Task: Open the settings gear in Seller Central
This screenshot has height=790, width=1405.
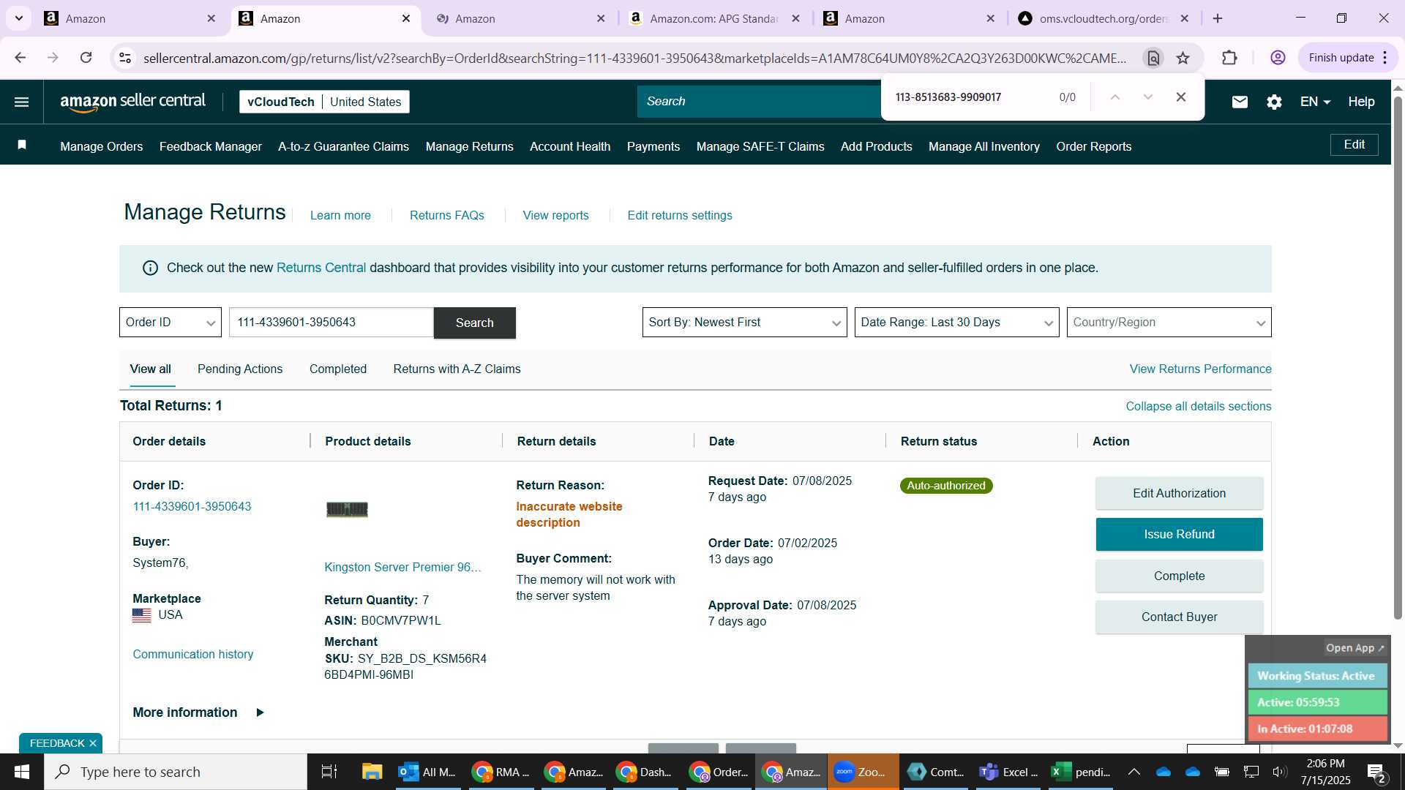Action: pyautogui.click(x=1274, y=102)
